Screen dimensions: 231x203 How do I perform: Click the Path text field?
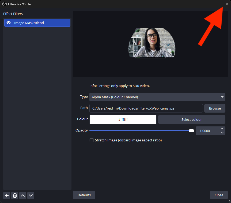tap(146, 108)
